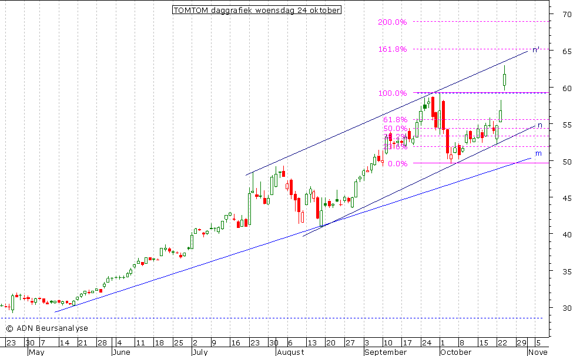Select the 161.8% Fibonacci label
The height and width of the screenshot is (356, 573).
coord(392,49)
